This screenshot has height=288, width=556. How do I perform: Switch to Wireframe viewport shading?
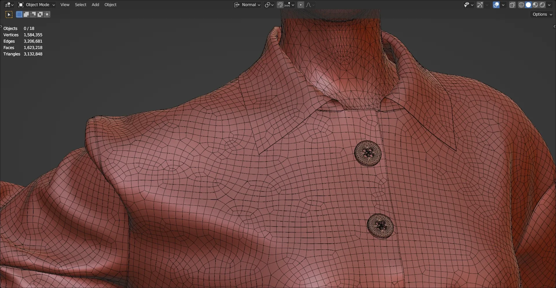(521, 5)
